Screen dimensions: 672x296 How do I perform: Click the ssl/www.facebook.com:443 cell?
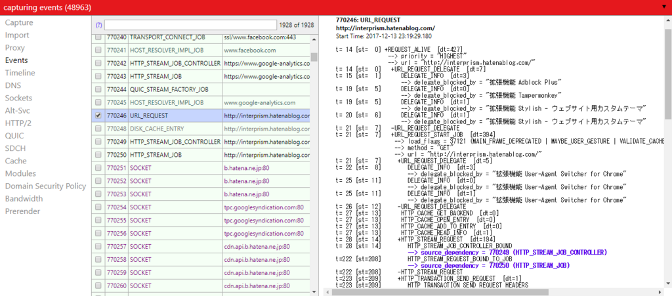(266, 37)
